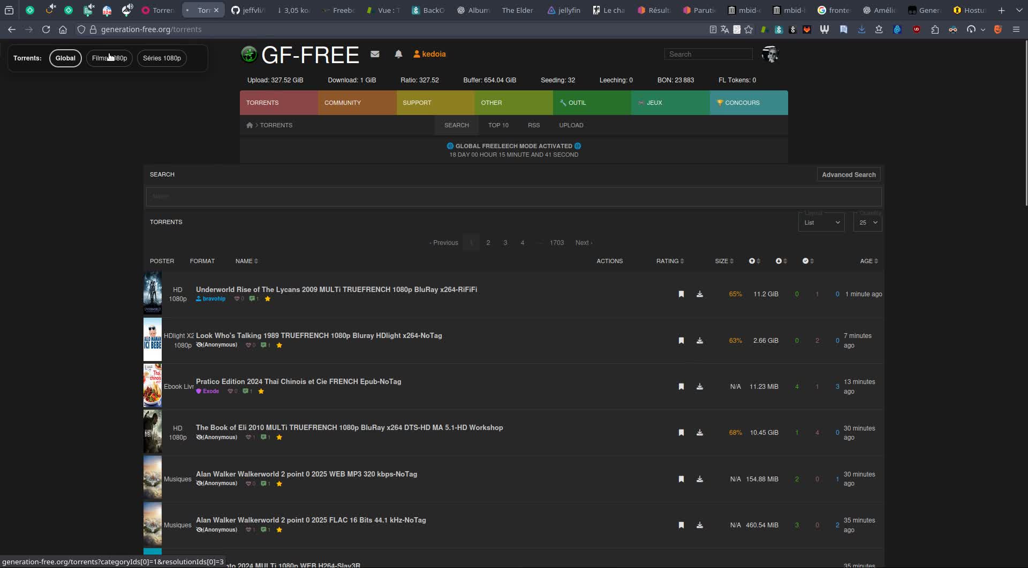Open the mail inbox envelope icon
The image size is (1028, 568).
coord(375,54)
